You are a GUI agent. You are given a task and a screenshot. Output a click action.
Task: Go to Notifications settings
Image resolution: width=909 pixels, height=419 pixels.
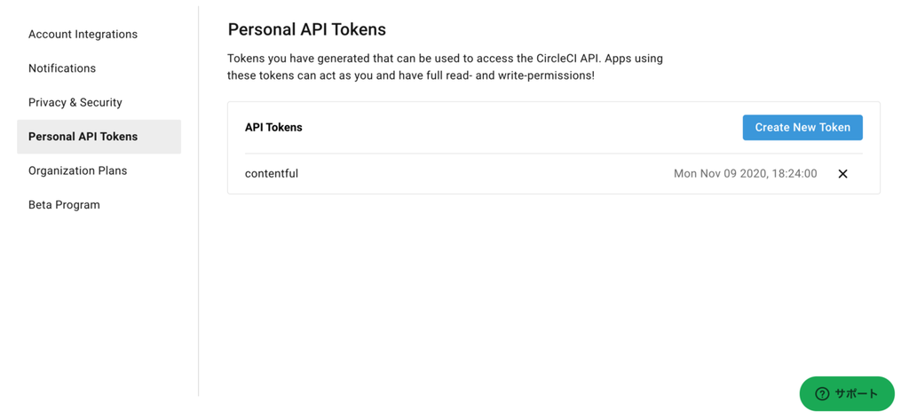(x=62, y=68)
